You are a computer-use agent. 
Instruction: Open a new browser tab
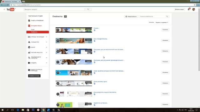click(x=23, y=2)
